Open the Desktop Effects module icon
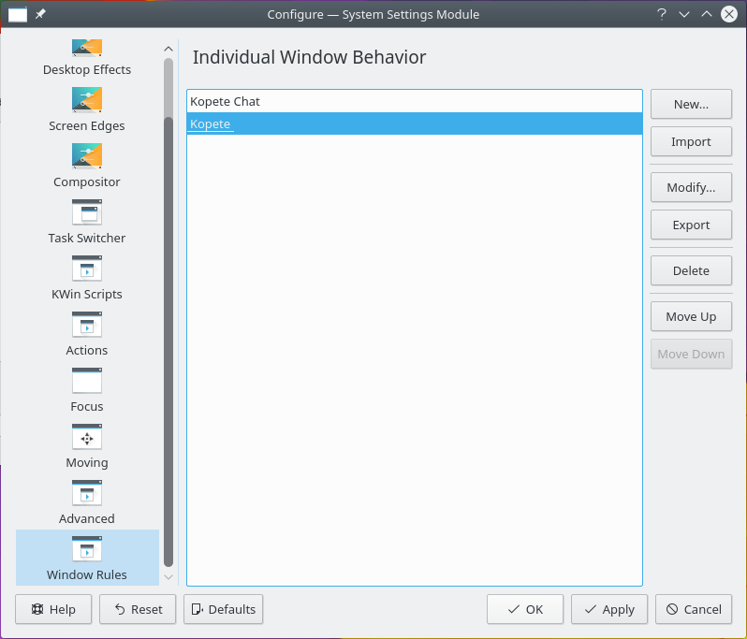Image resolution: width=747 pixels, height=639 pixels. coord(87,48)
